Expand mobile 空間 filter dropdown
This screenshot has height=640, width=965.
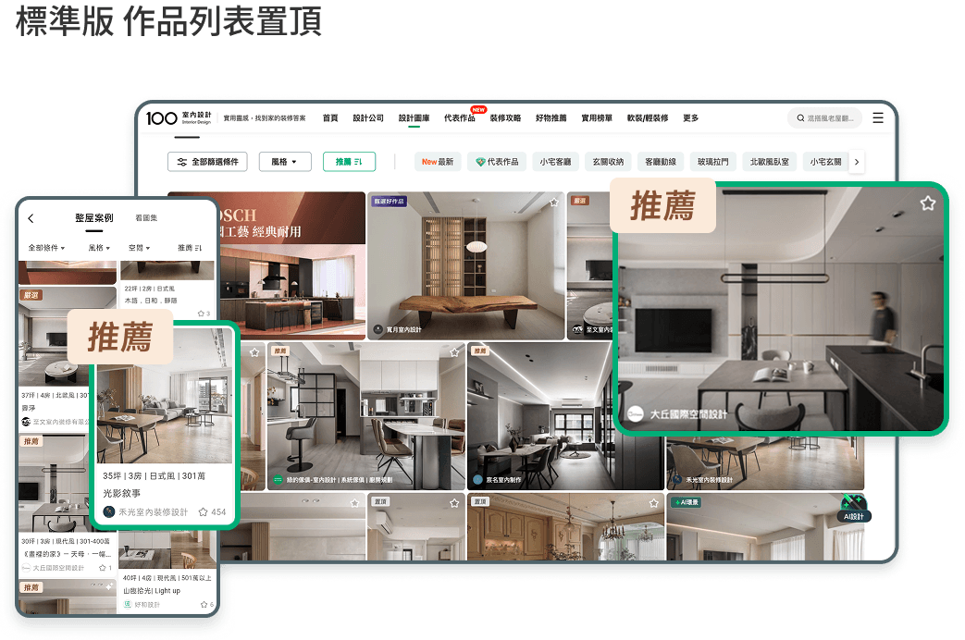139,248
